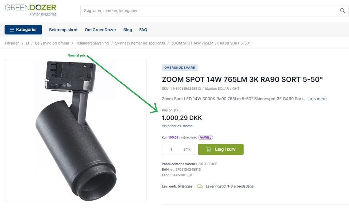Screen dimensions: 349x210
Task: Open Bekæmp skrot page
Action: pos(63,30)
